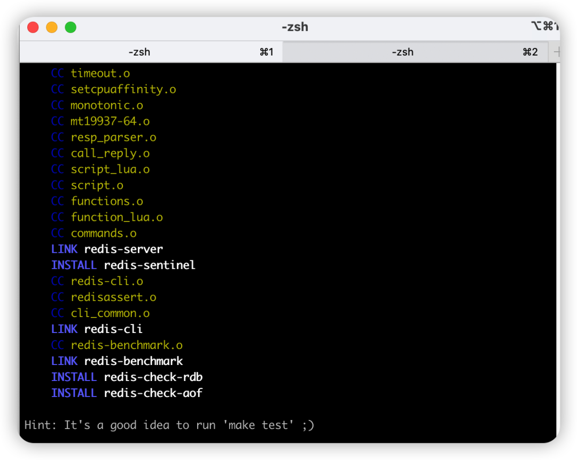Click the redis-benchmark.o filename text

pyautogui.click(x=127, y=345)
